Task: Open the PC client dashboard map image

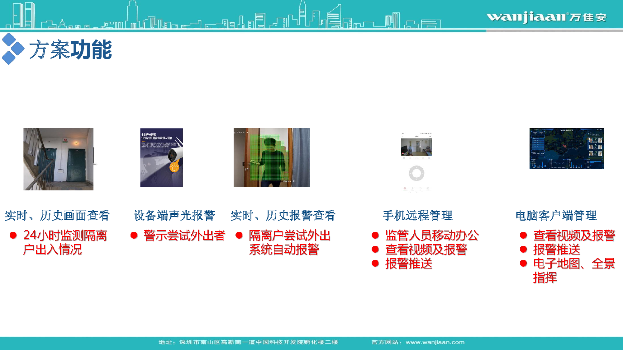Action: coord(567,148)
